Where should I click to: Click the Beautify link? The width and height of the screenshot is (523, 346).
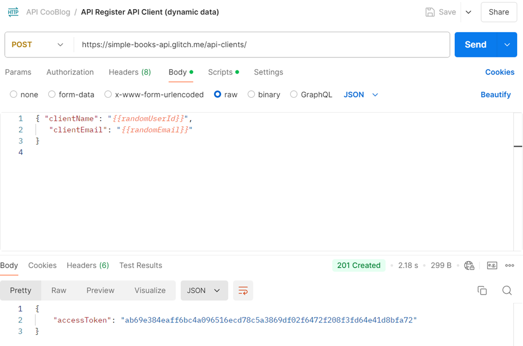pos(495,95)
